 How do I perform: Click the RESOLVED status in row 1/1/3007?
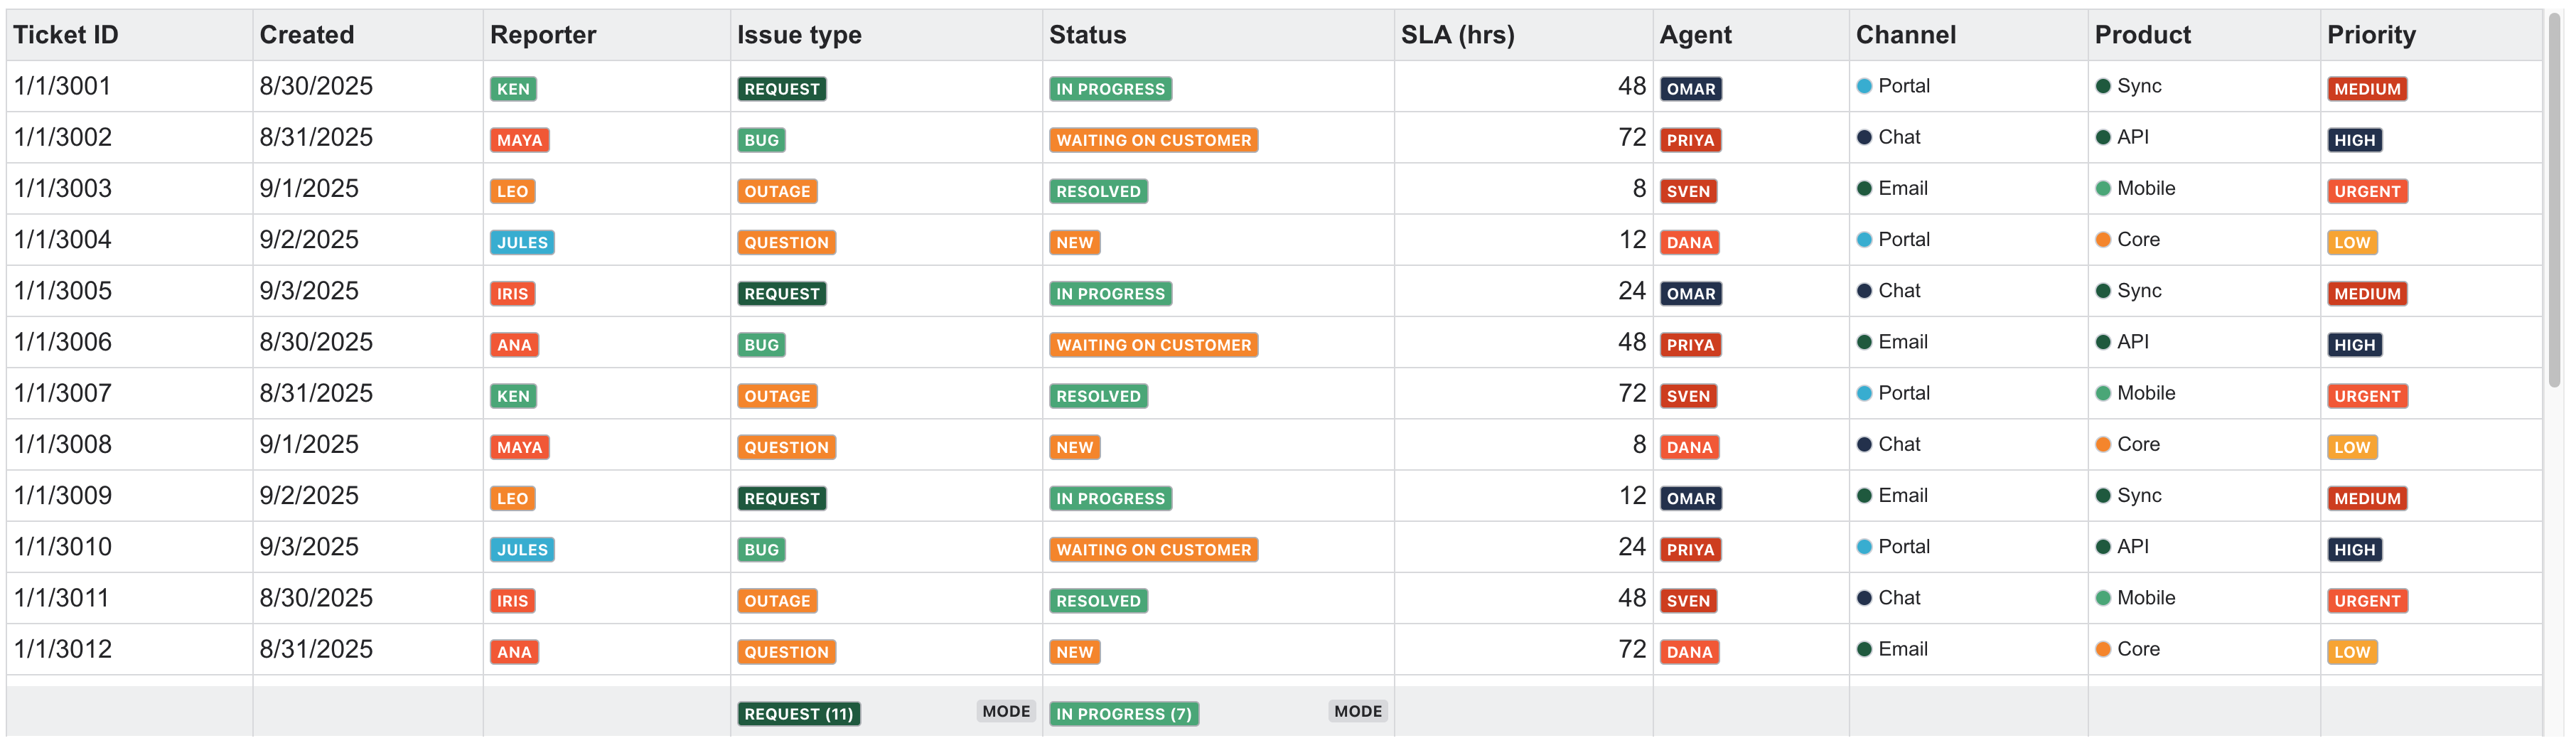(x=1098, y=396)
